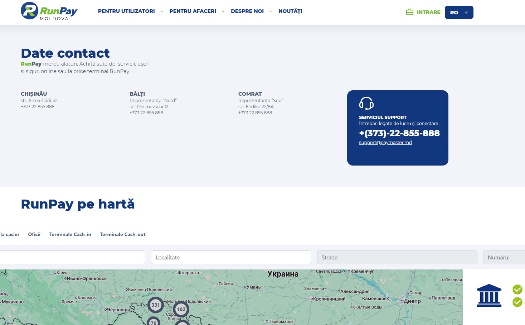Click map cluster marker 76
The height and width of the screenshot is (325, 525).
coord(154,321)
